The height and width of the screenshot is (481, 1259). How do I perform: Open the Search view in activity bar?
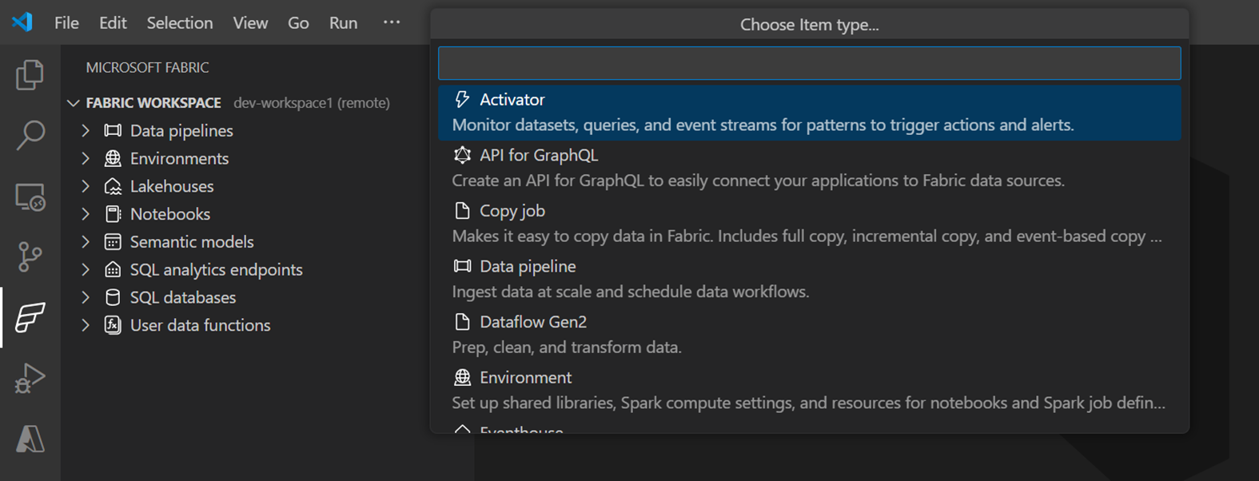coord(30,135)
